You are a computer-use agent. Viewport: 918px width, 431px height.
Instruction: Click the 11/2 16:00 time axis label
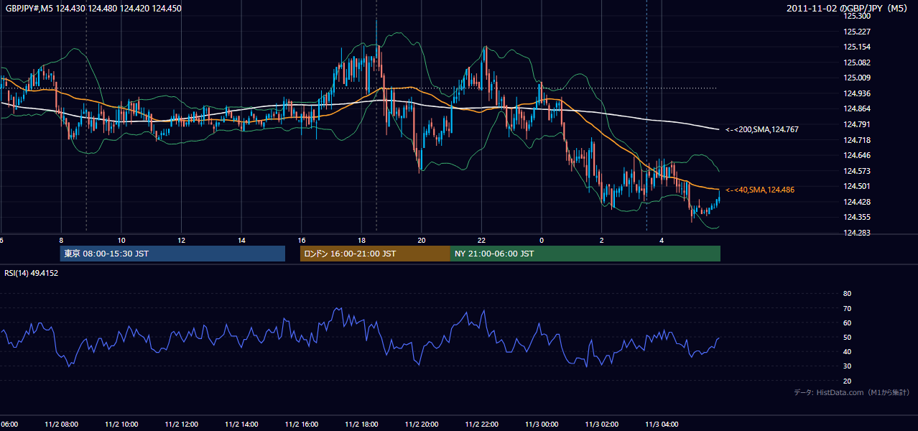[302, 424]
